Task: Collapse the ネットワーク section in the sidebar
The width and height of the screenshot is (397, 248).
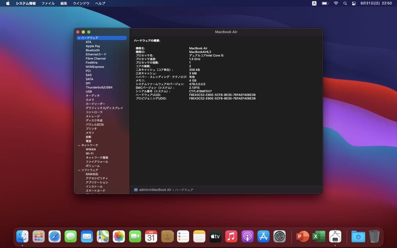Action: (x=79, y=145)
